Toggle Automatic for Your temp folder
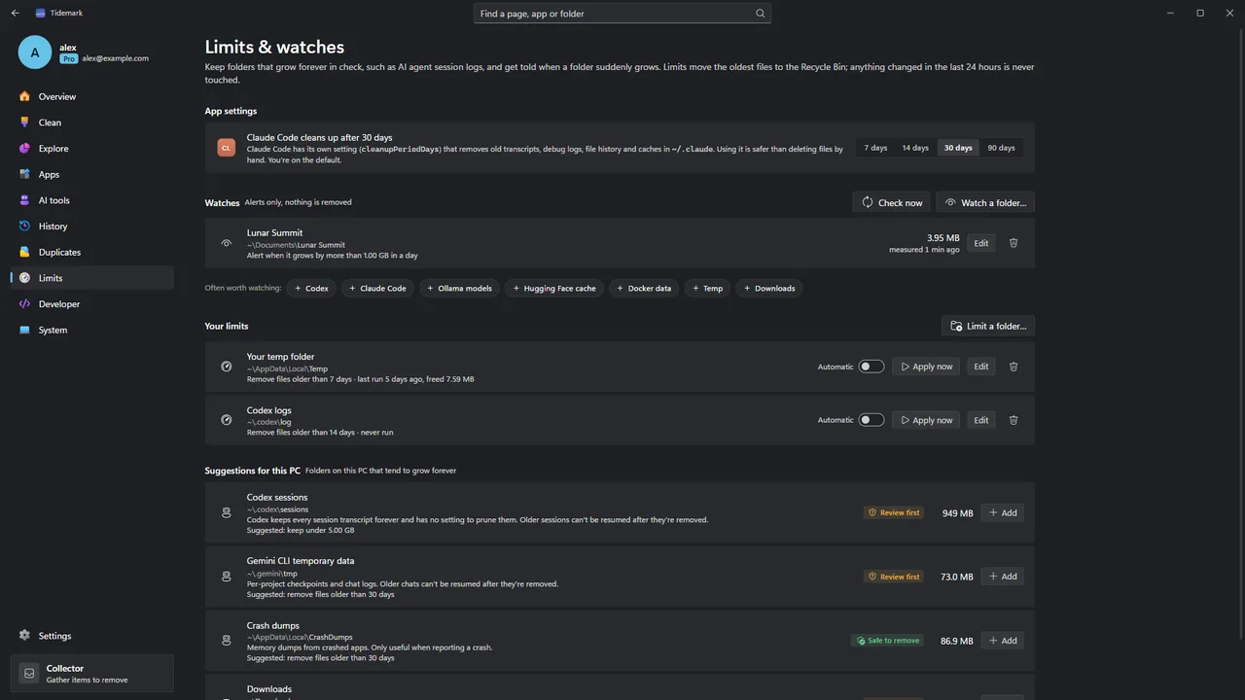Viewport: 1245px width, 700px height. [x=871, y=367]
